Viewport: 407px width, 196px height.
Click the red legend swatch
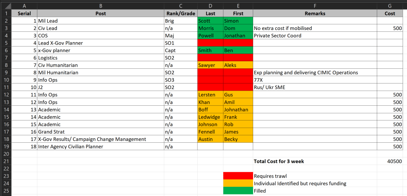pos(238,176)
